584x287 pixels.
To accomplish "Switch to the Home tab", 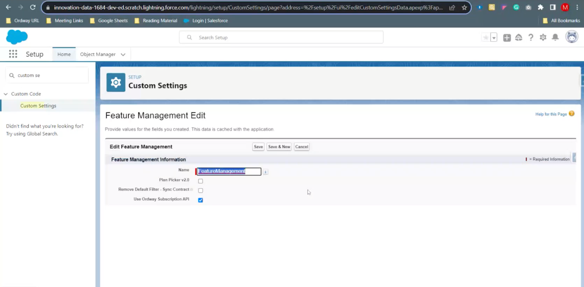I will click(x=64, y=54).
